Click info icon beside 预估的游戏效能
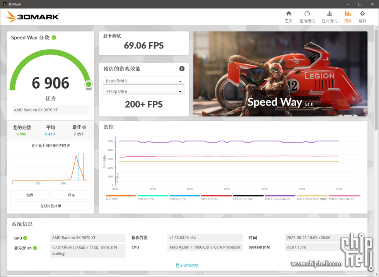 (182, 68)
